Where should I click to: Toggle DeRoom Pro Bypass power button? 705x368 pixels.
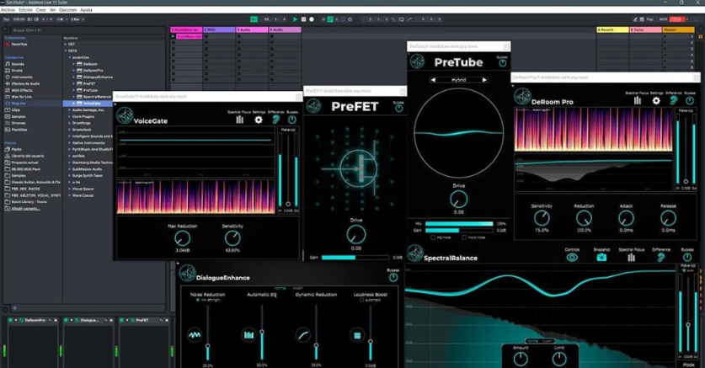click(x=690, y=101)
